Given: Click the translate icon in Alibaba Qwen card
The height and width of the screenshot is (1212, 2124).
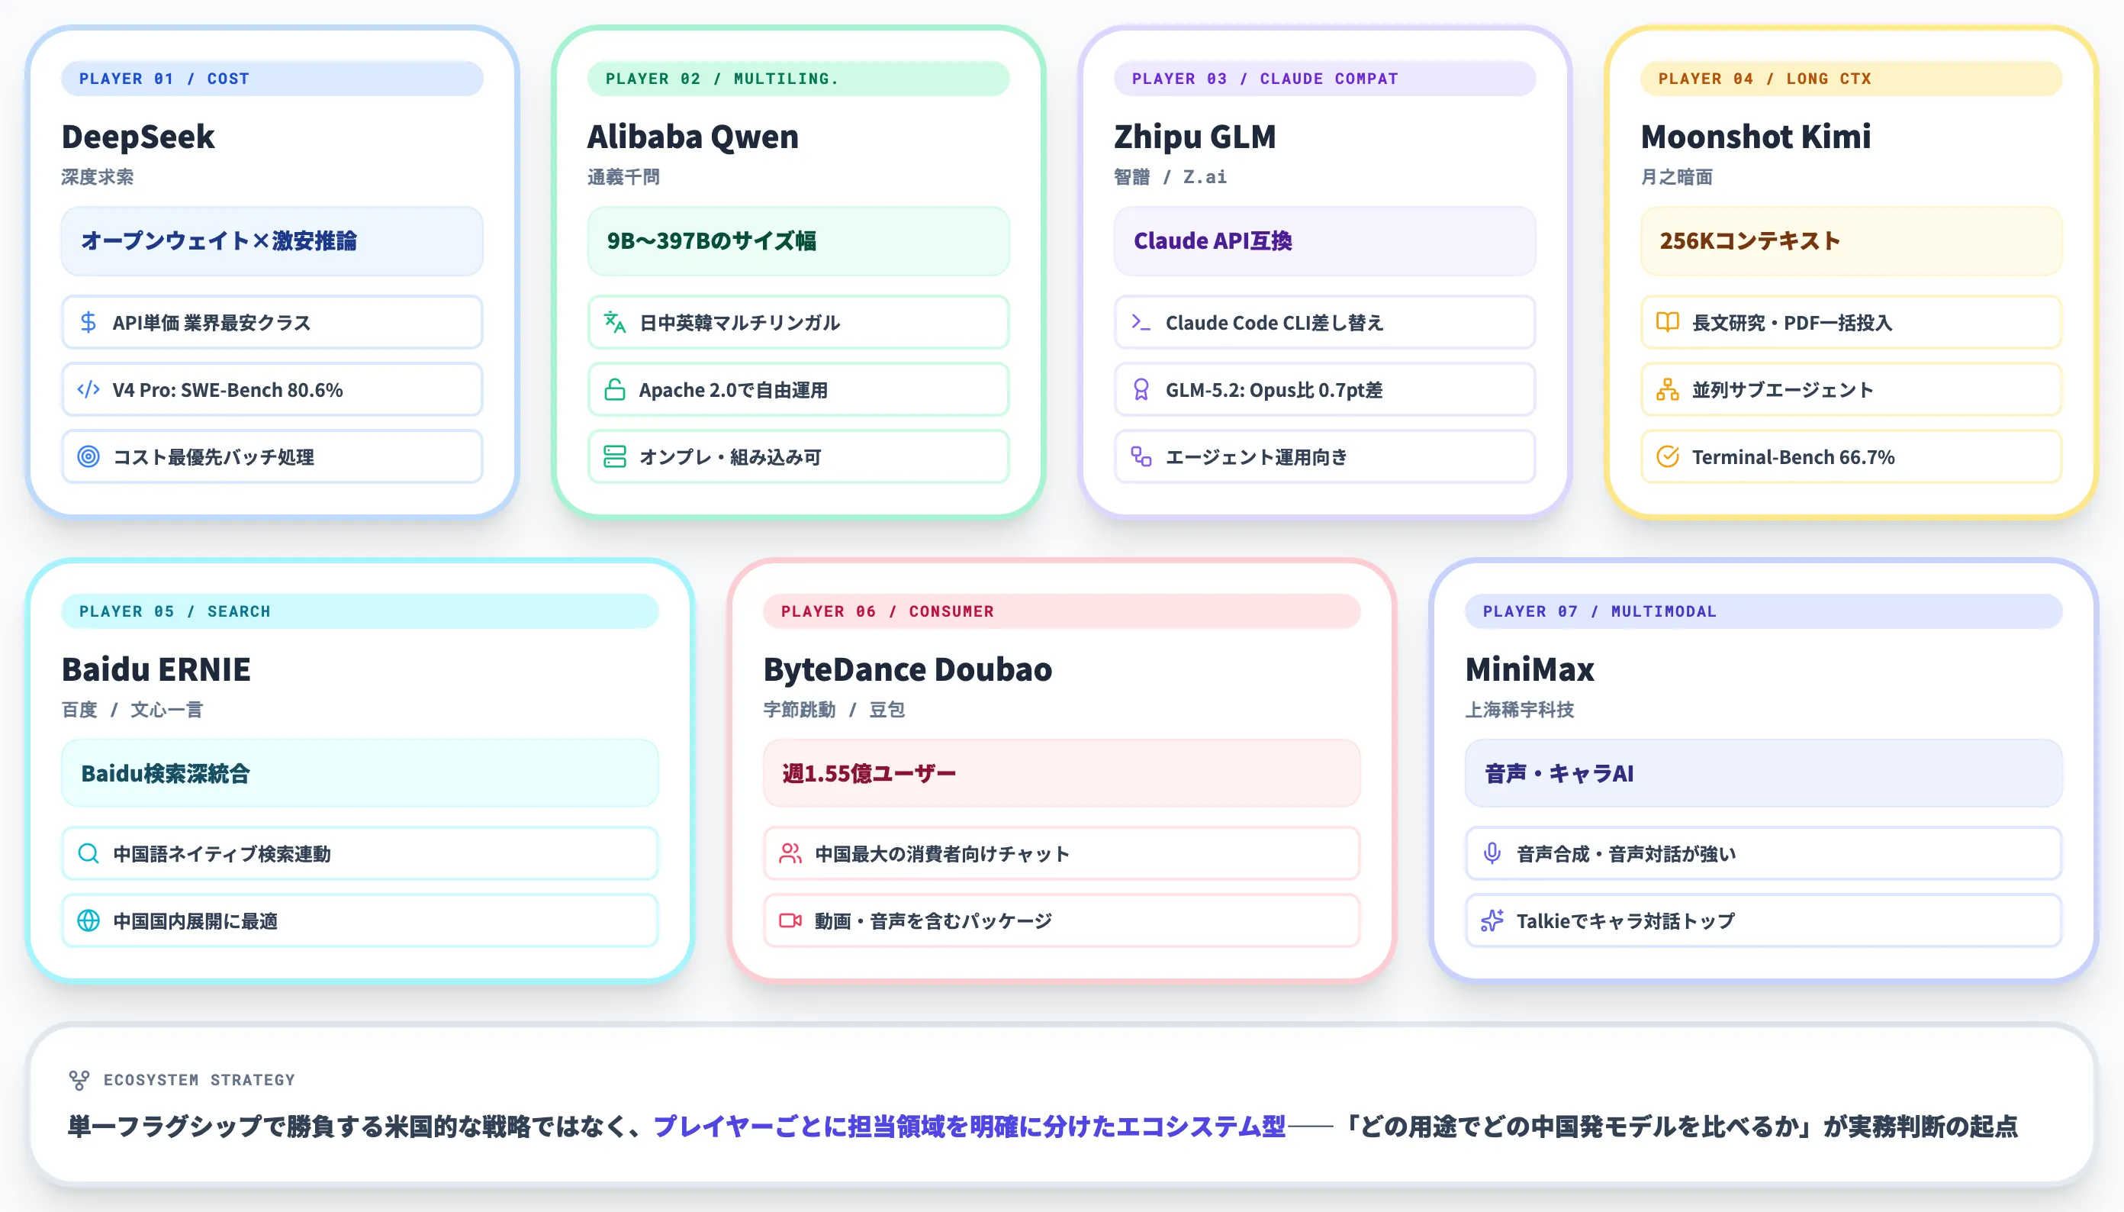Looking at the screenshot, I should pyautogui.click(x=615, y=322).
